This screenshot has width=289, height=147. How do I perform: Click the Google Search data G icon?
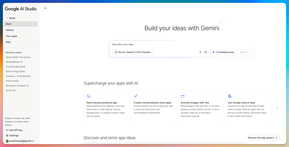(x=230, y=96)
